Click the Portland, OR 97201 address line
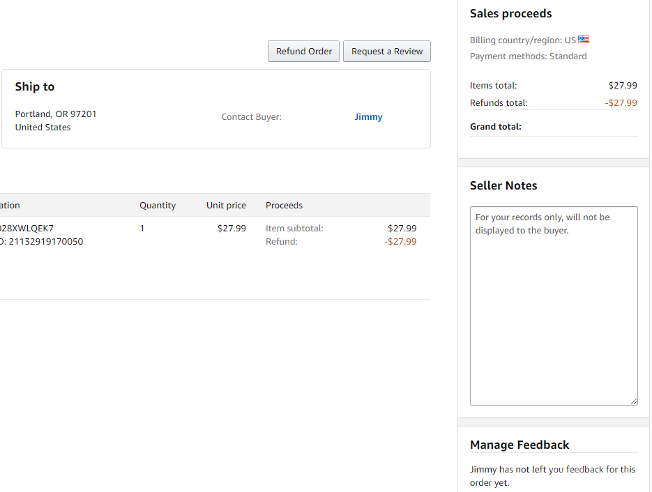This screenshot has width=652, height=492. [x=56, y=114]
